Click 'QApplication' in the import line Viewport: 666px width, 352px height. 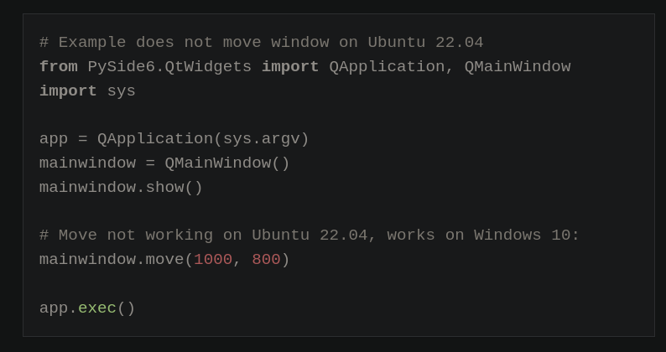(x=387, y=67)
